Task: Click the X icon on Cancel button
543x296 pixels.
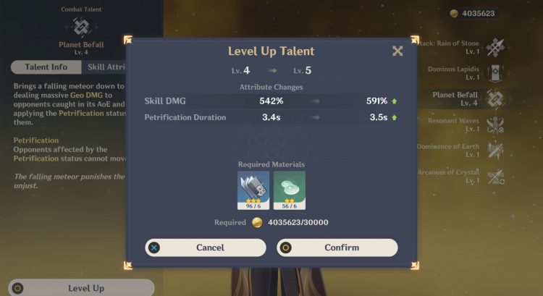Action: tap(154, 248)
